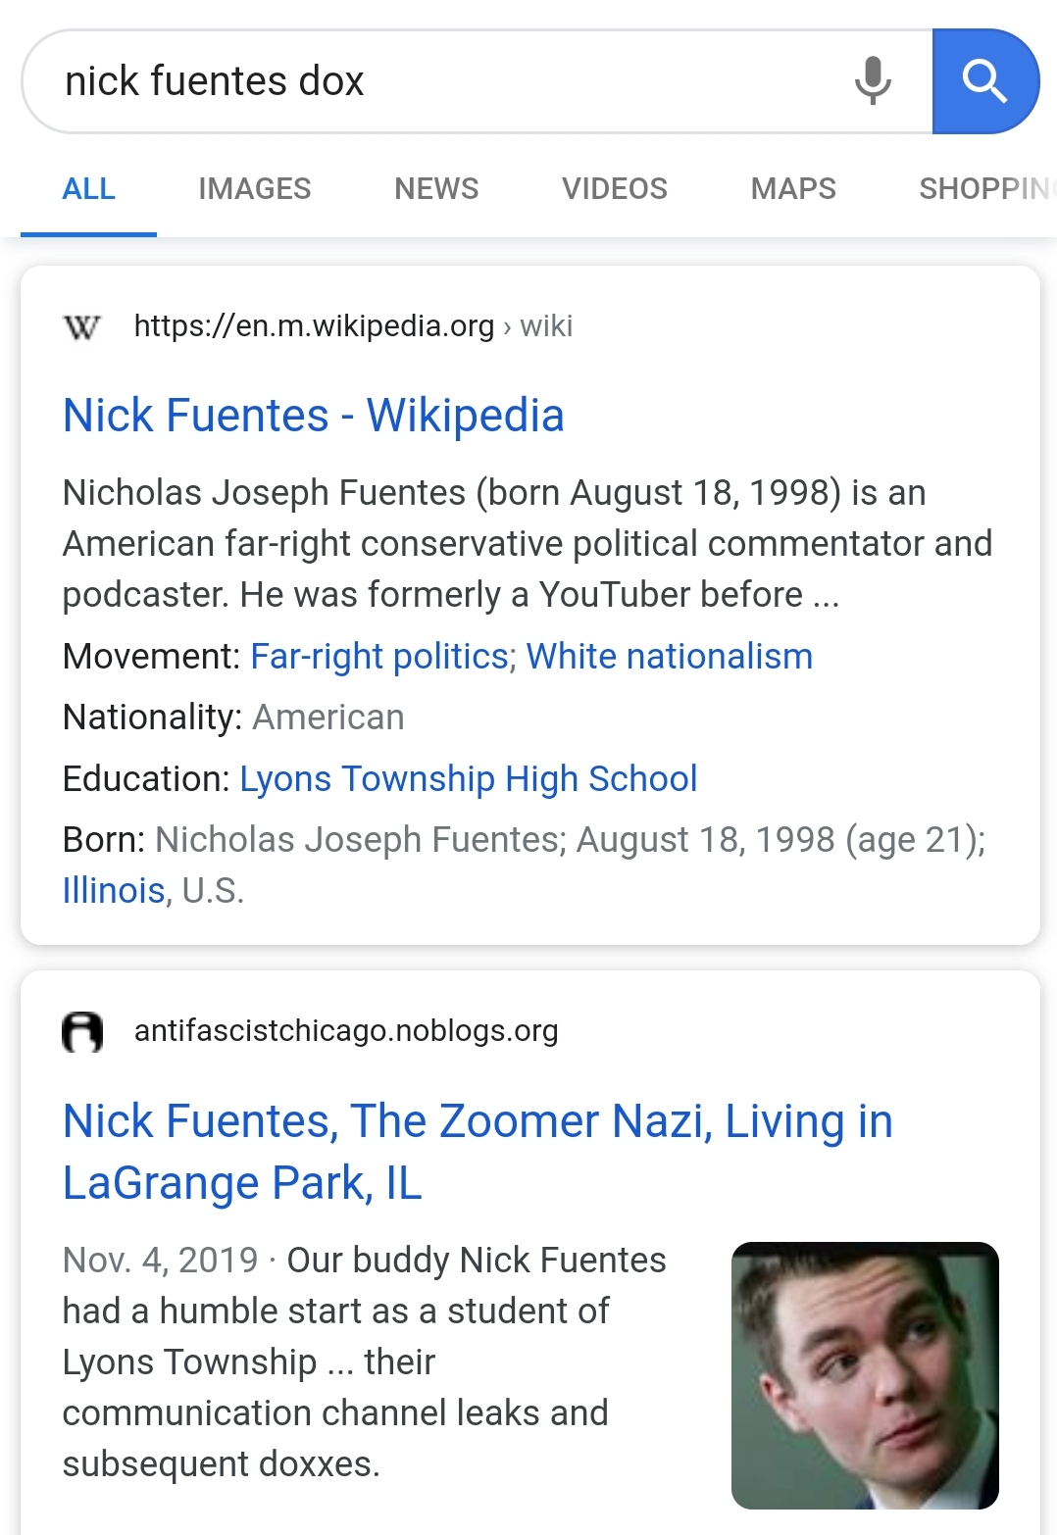Switch to the IMAGES tab
The image size is (1057, 1535).
tap(255, 188)
